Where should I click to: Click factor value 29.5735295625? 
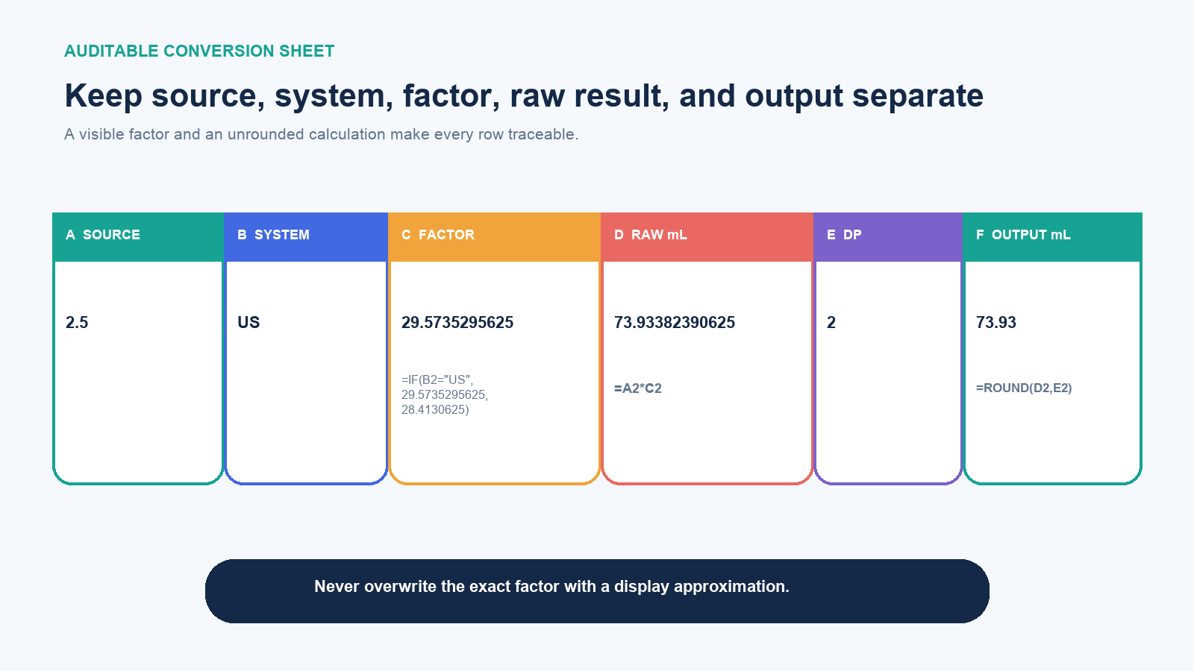(x=457, y=323)
